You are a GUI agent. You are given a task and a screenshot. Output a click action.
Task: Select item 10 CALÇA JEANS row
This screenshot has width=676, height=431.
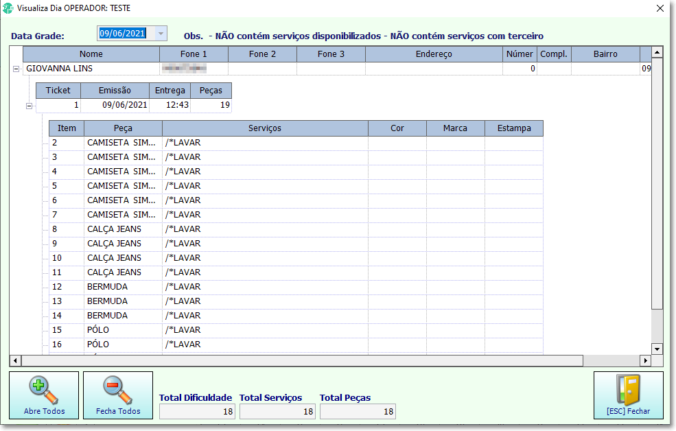point(296,258)
